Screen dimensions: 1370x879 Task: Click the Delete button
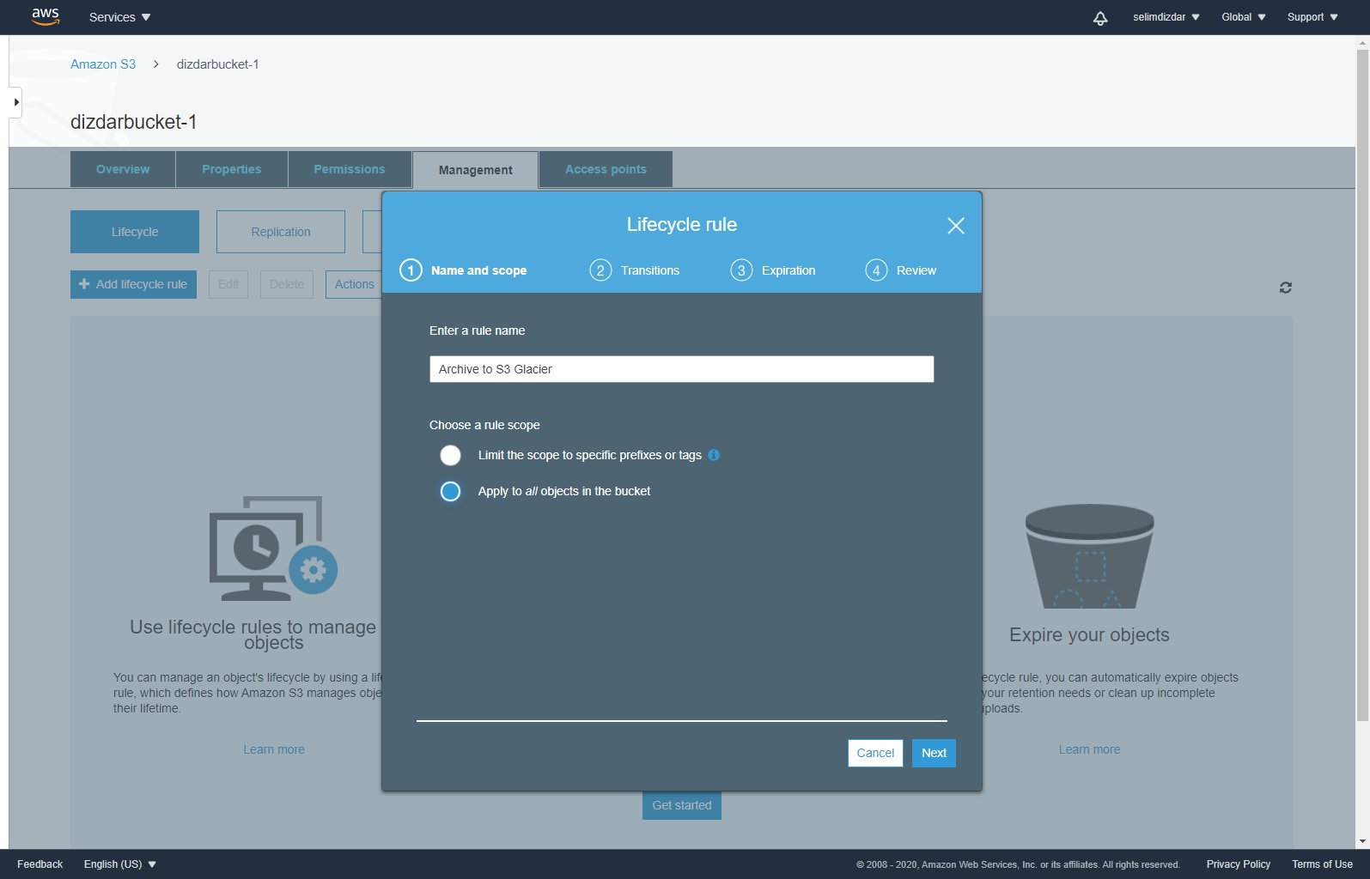point(287,284)
